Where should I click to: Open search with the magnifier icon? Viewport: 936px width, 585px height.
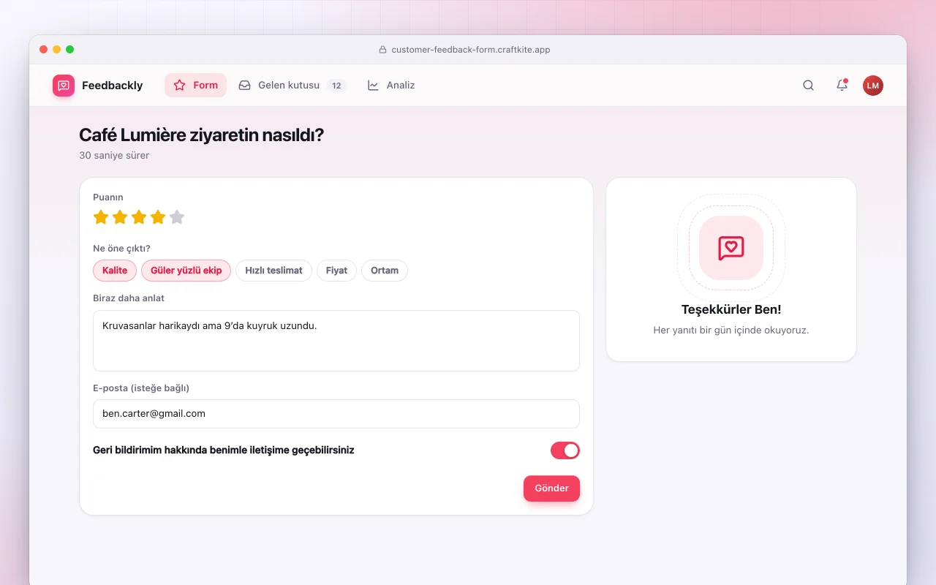pos(808,86)
